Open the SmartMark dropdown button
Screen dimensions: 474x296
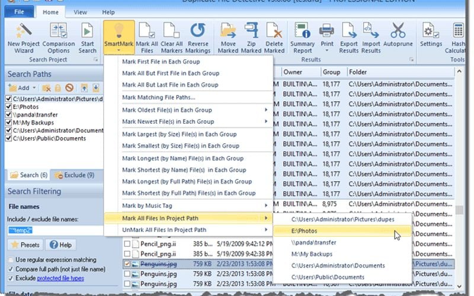click(119, 37)
